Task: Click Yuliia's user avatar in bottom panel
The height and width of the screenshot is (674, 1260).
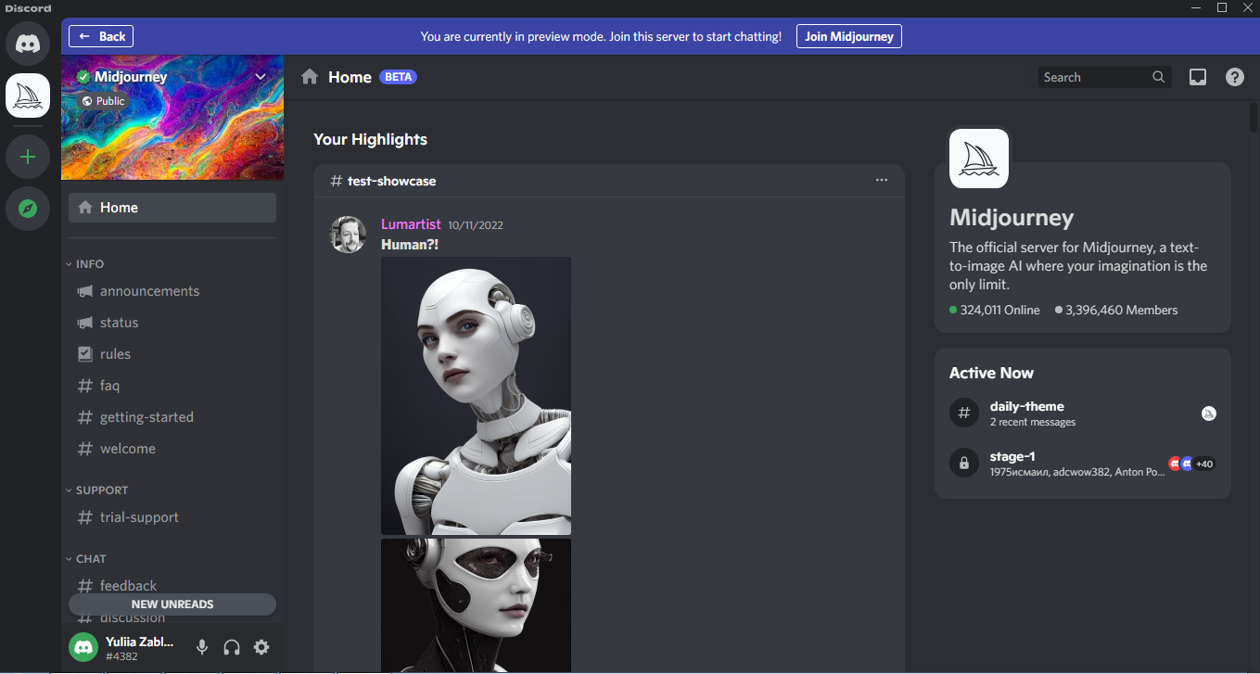Action: (x=83, y=647)
